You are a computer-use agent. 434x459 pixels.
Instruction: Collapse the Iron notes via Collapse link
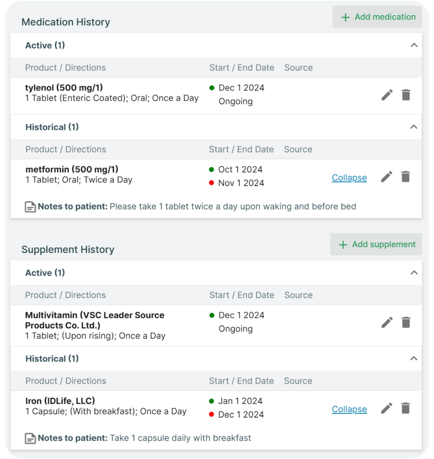(349, 409)
